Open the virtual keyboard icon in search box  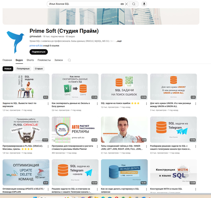122,4
